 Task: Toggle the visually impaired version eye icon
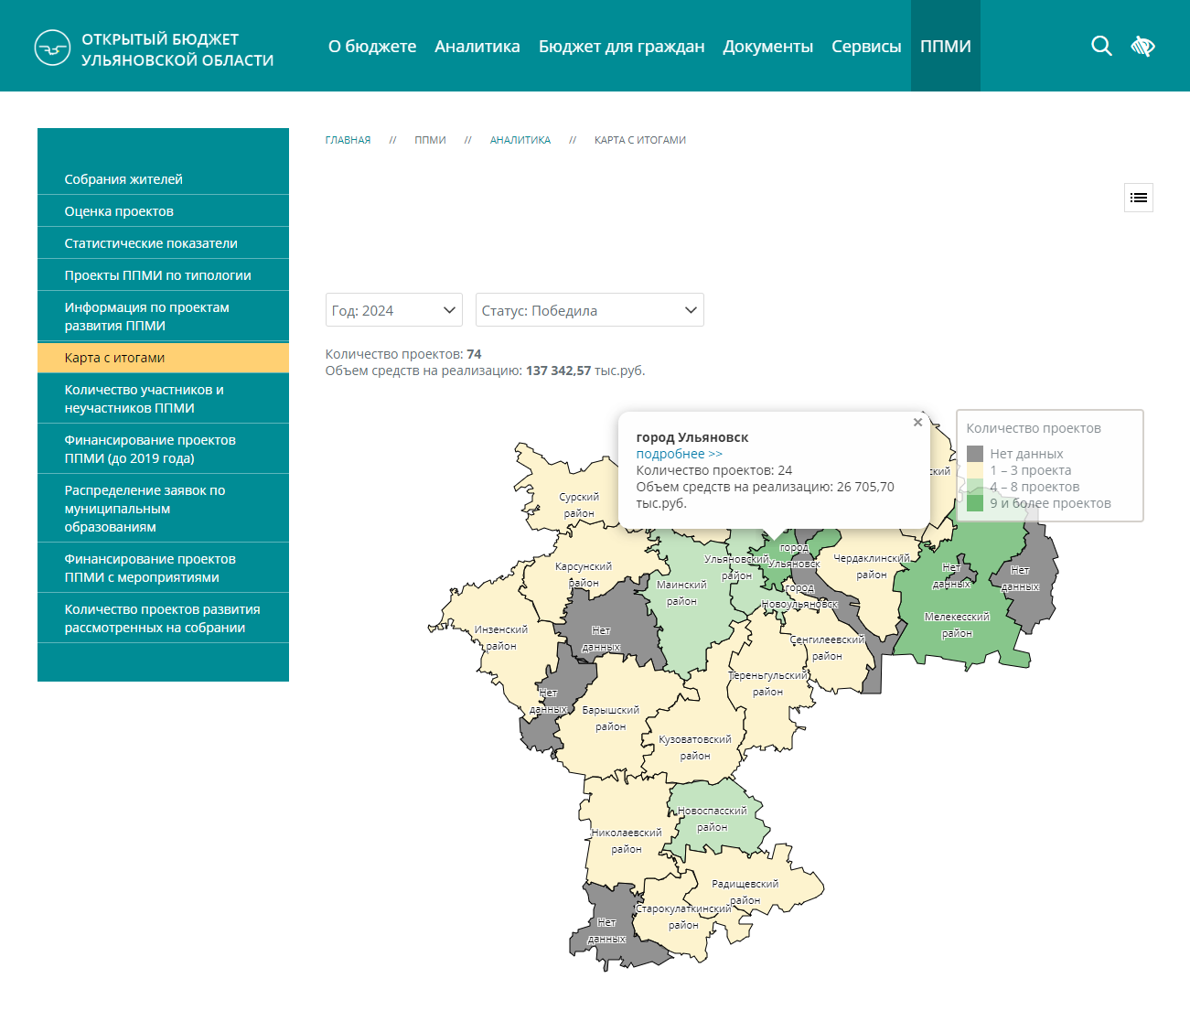pos(1142,46)
